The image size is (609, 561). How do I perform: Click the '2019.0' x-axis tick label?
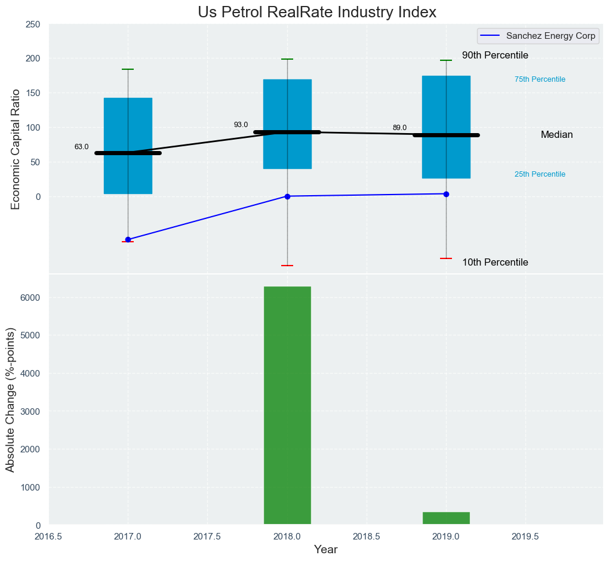(446, 537)
